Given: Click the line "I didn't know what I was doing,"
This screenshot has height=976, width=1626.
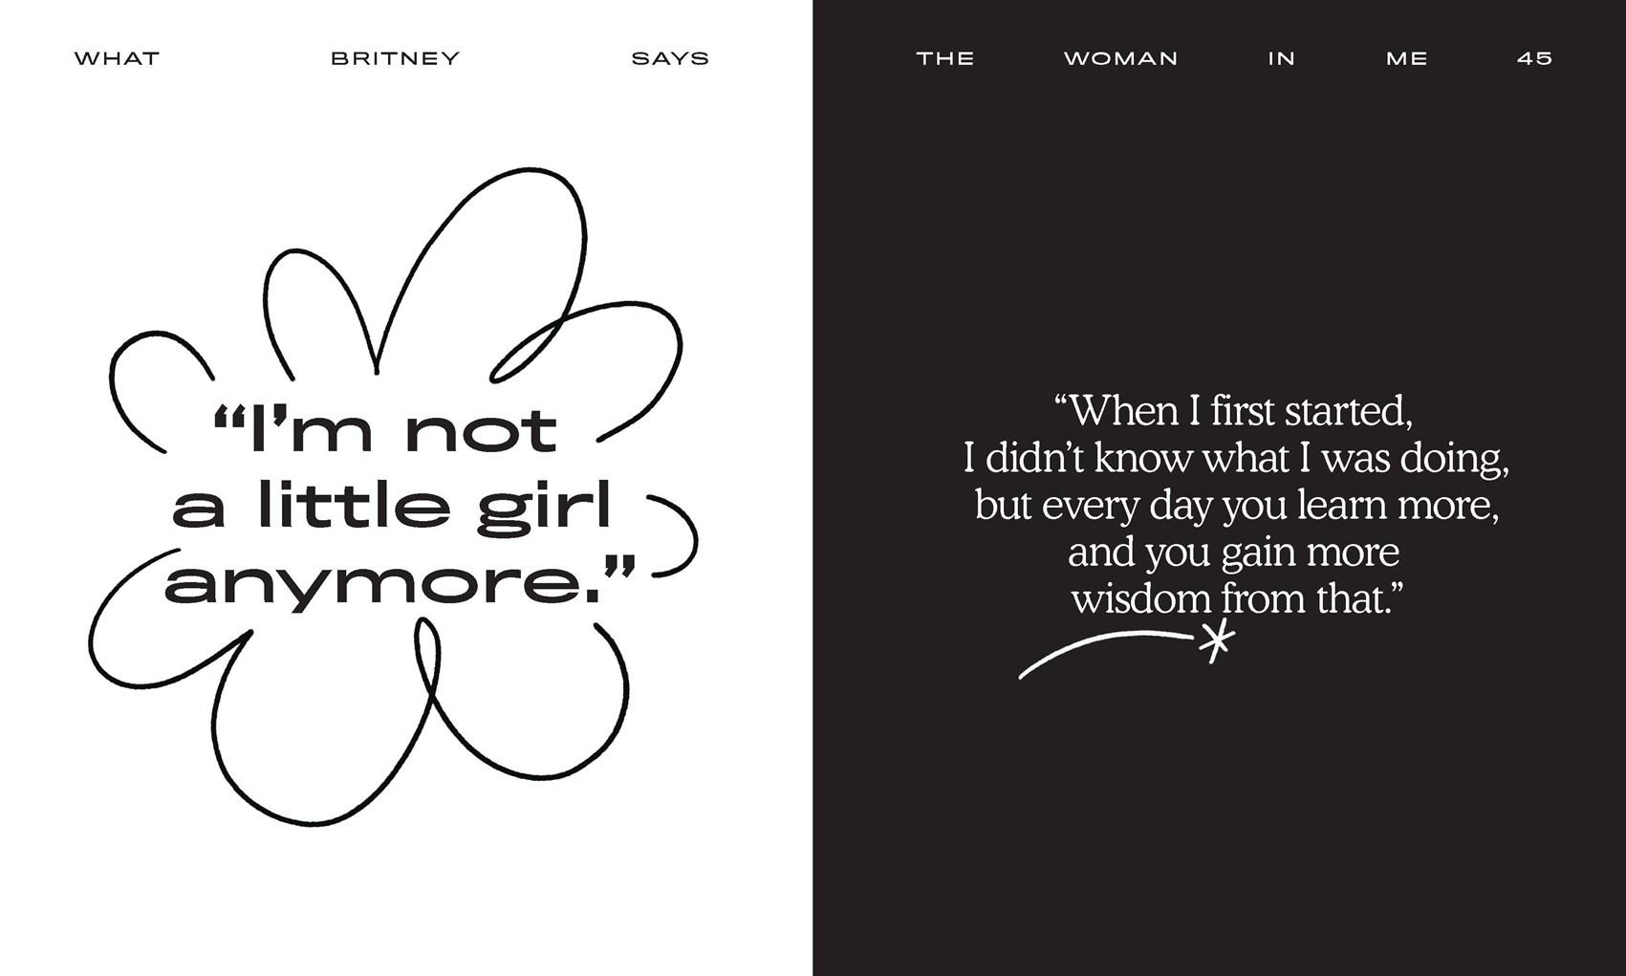Looking at the screenshot, I should (1235, 458).
